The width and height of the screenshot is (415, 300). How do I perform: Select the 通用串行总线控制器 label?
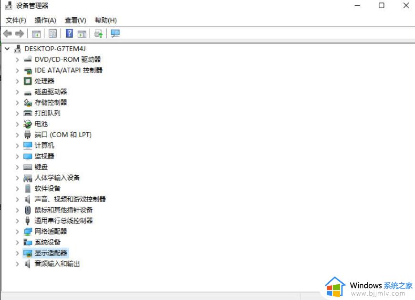point(63,221)
